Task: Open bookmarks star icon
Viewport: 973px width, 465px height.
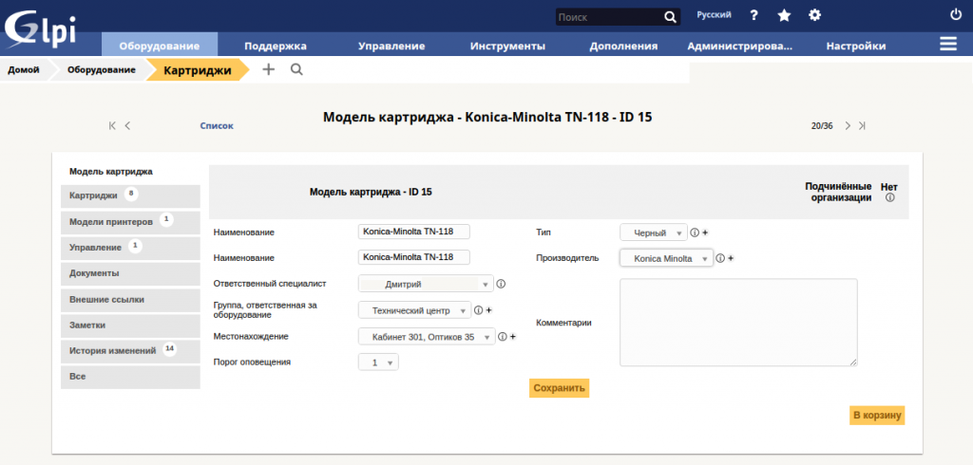Action: (x=784, y=15)
